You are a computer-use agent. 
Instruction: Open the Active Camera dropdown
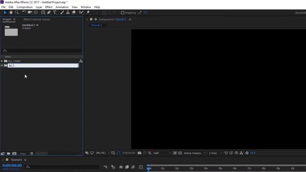point(195,153)
